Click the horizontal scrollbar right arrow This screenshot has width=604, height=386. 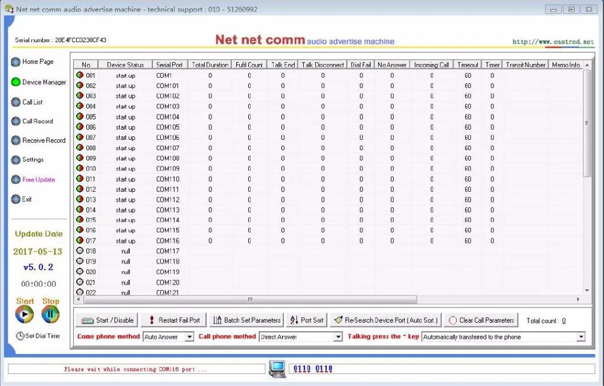[578, 299]
